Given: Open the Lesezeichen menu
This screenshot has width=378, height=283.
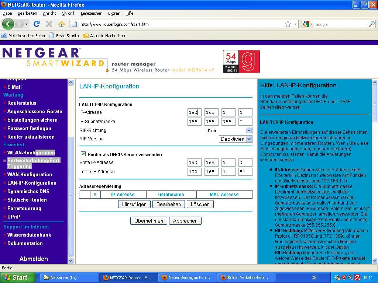Looking at the screenshot, I should [92, 13].
